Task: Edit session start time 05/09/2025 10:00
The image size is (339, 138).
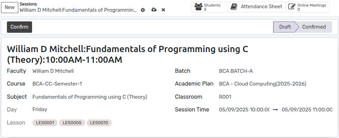Action: click(244, 110)
